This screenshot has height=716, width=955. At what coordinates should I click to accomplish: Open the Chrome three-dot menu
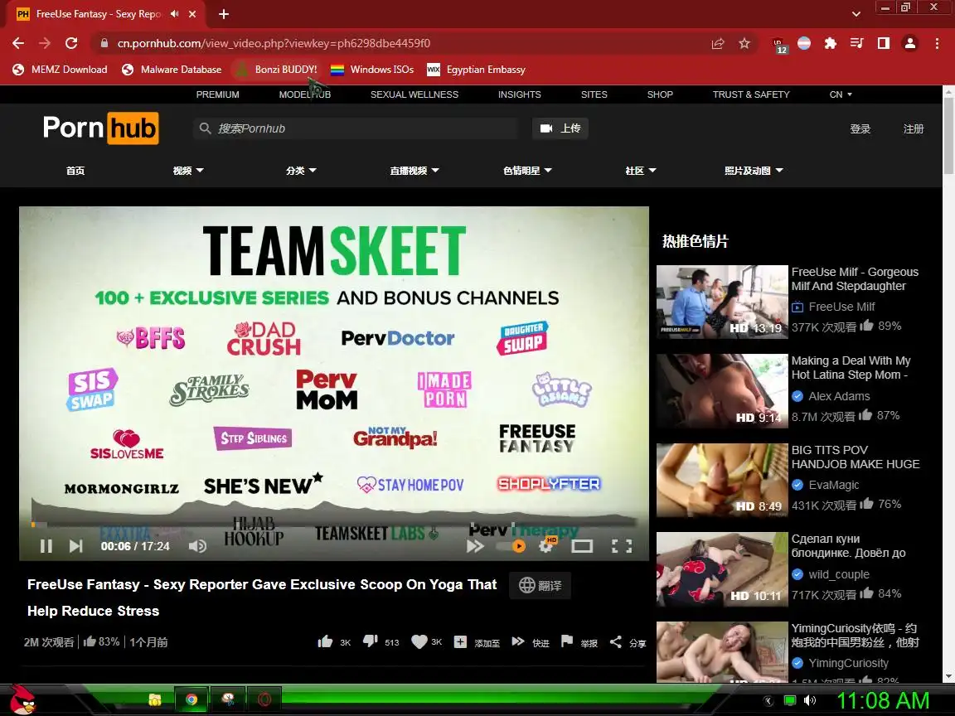937,43
